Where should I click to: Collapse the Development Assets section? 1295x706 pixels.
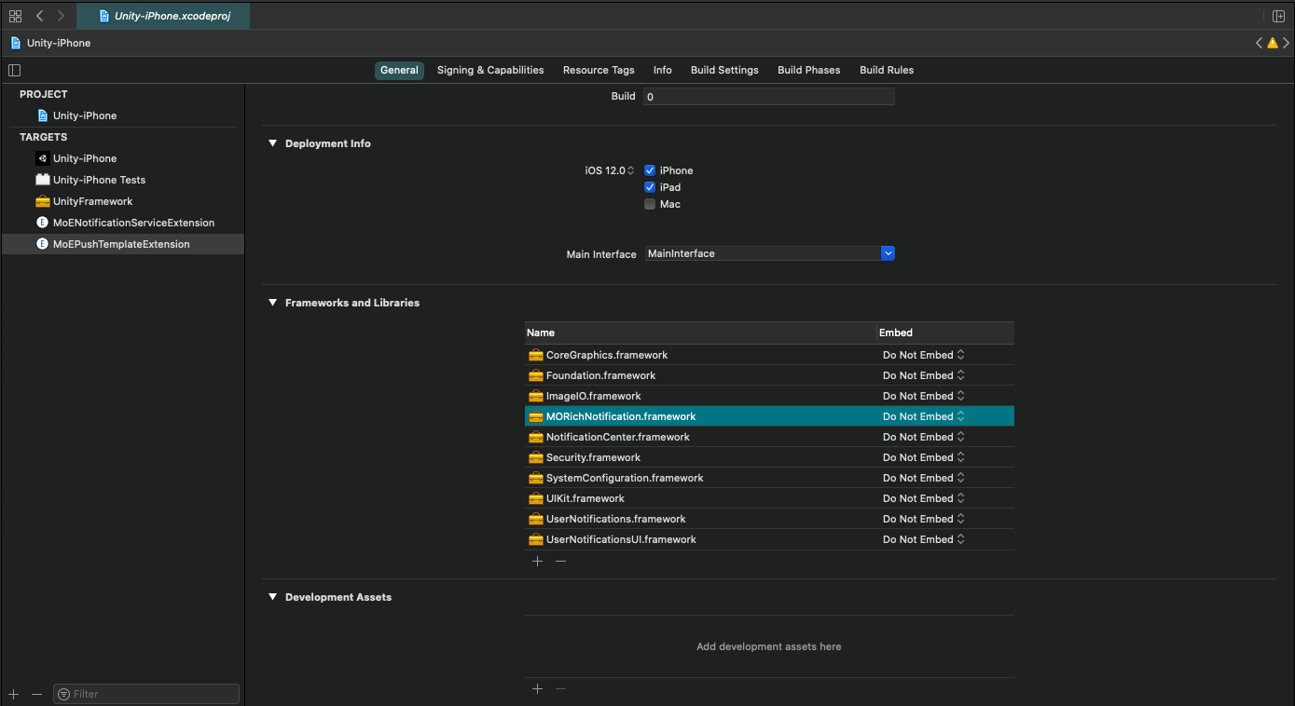273,597
